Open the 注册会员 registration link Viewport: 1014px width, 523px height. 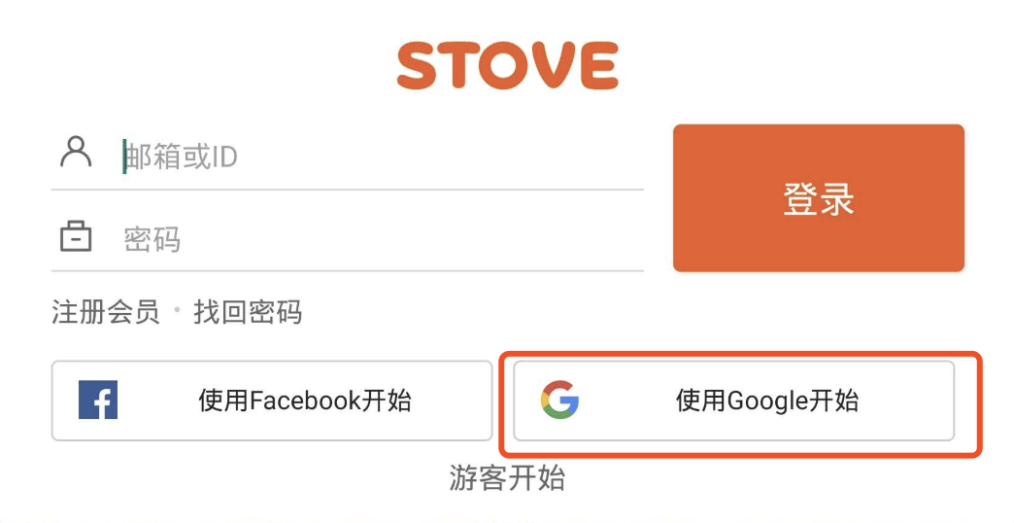(106, 312)
